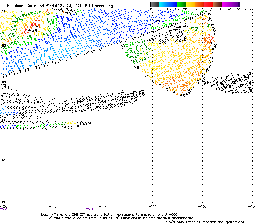
Task: Click the '-54' latitude label
Action: point(3,82)
